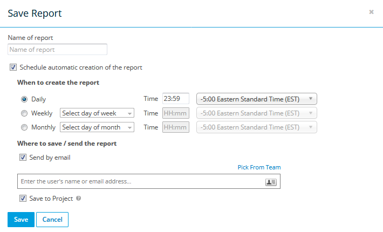Image resolution: width=383 pixels, height=232 pixels.
Task: Open the Select day of week dropdown
Action: click(x=97, y=113)
